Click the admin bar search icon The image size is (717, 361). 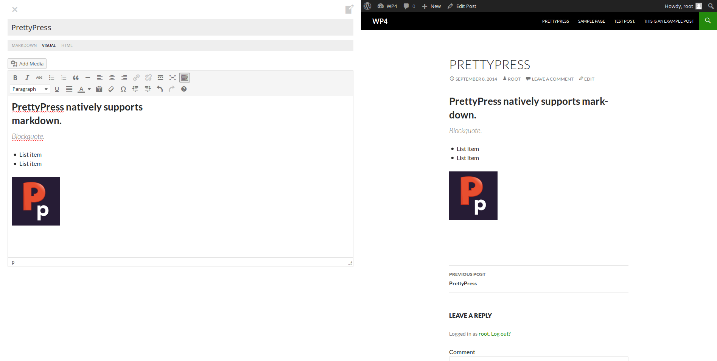pyautogui.click(x=711, y=6)
